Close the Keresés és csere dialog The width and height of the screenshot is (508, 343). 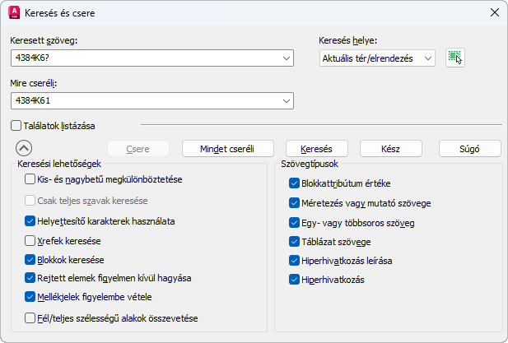[494, 12]
